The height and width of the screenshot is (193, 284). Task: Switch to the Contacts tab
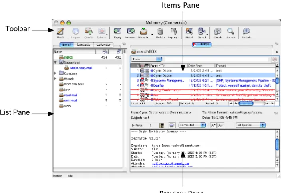pos(83,45)
